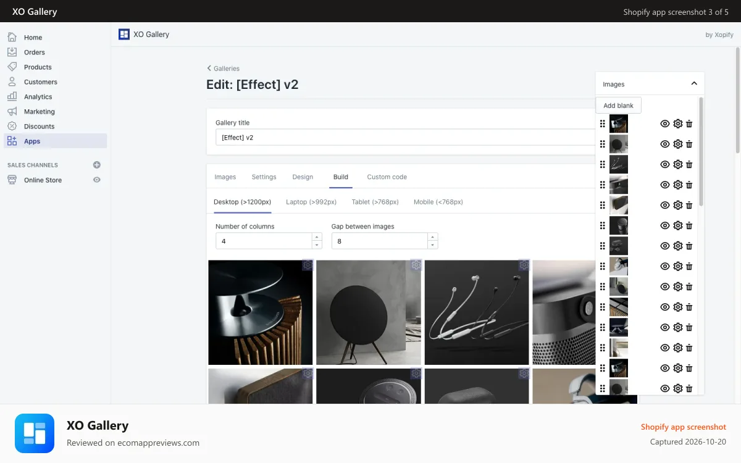The image size is (741, 463).
Task: Increase Gap between images with up arrow
Action: (433, 237)
